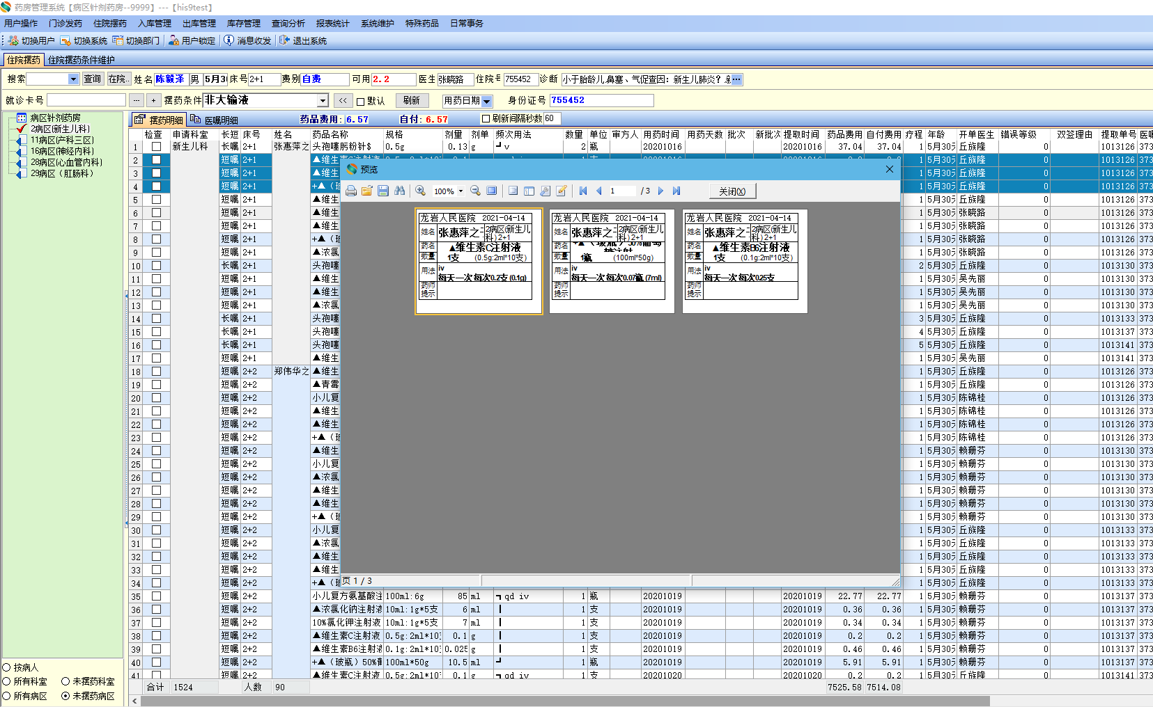Edit the report page with the pencil icon
Viewport: 1153px width, 707px height.
click(x=562, y=191)
